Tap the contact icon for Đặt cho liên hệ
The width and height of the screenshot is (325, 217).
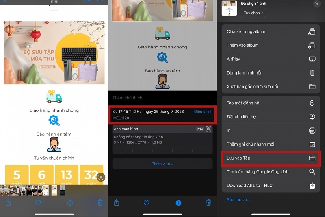[312, 117]
